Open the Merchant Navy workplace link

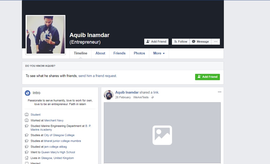[x=54, y=120]
